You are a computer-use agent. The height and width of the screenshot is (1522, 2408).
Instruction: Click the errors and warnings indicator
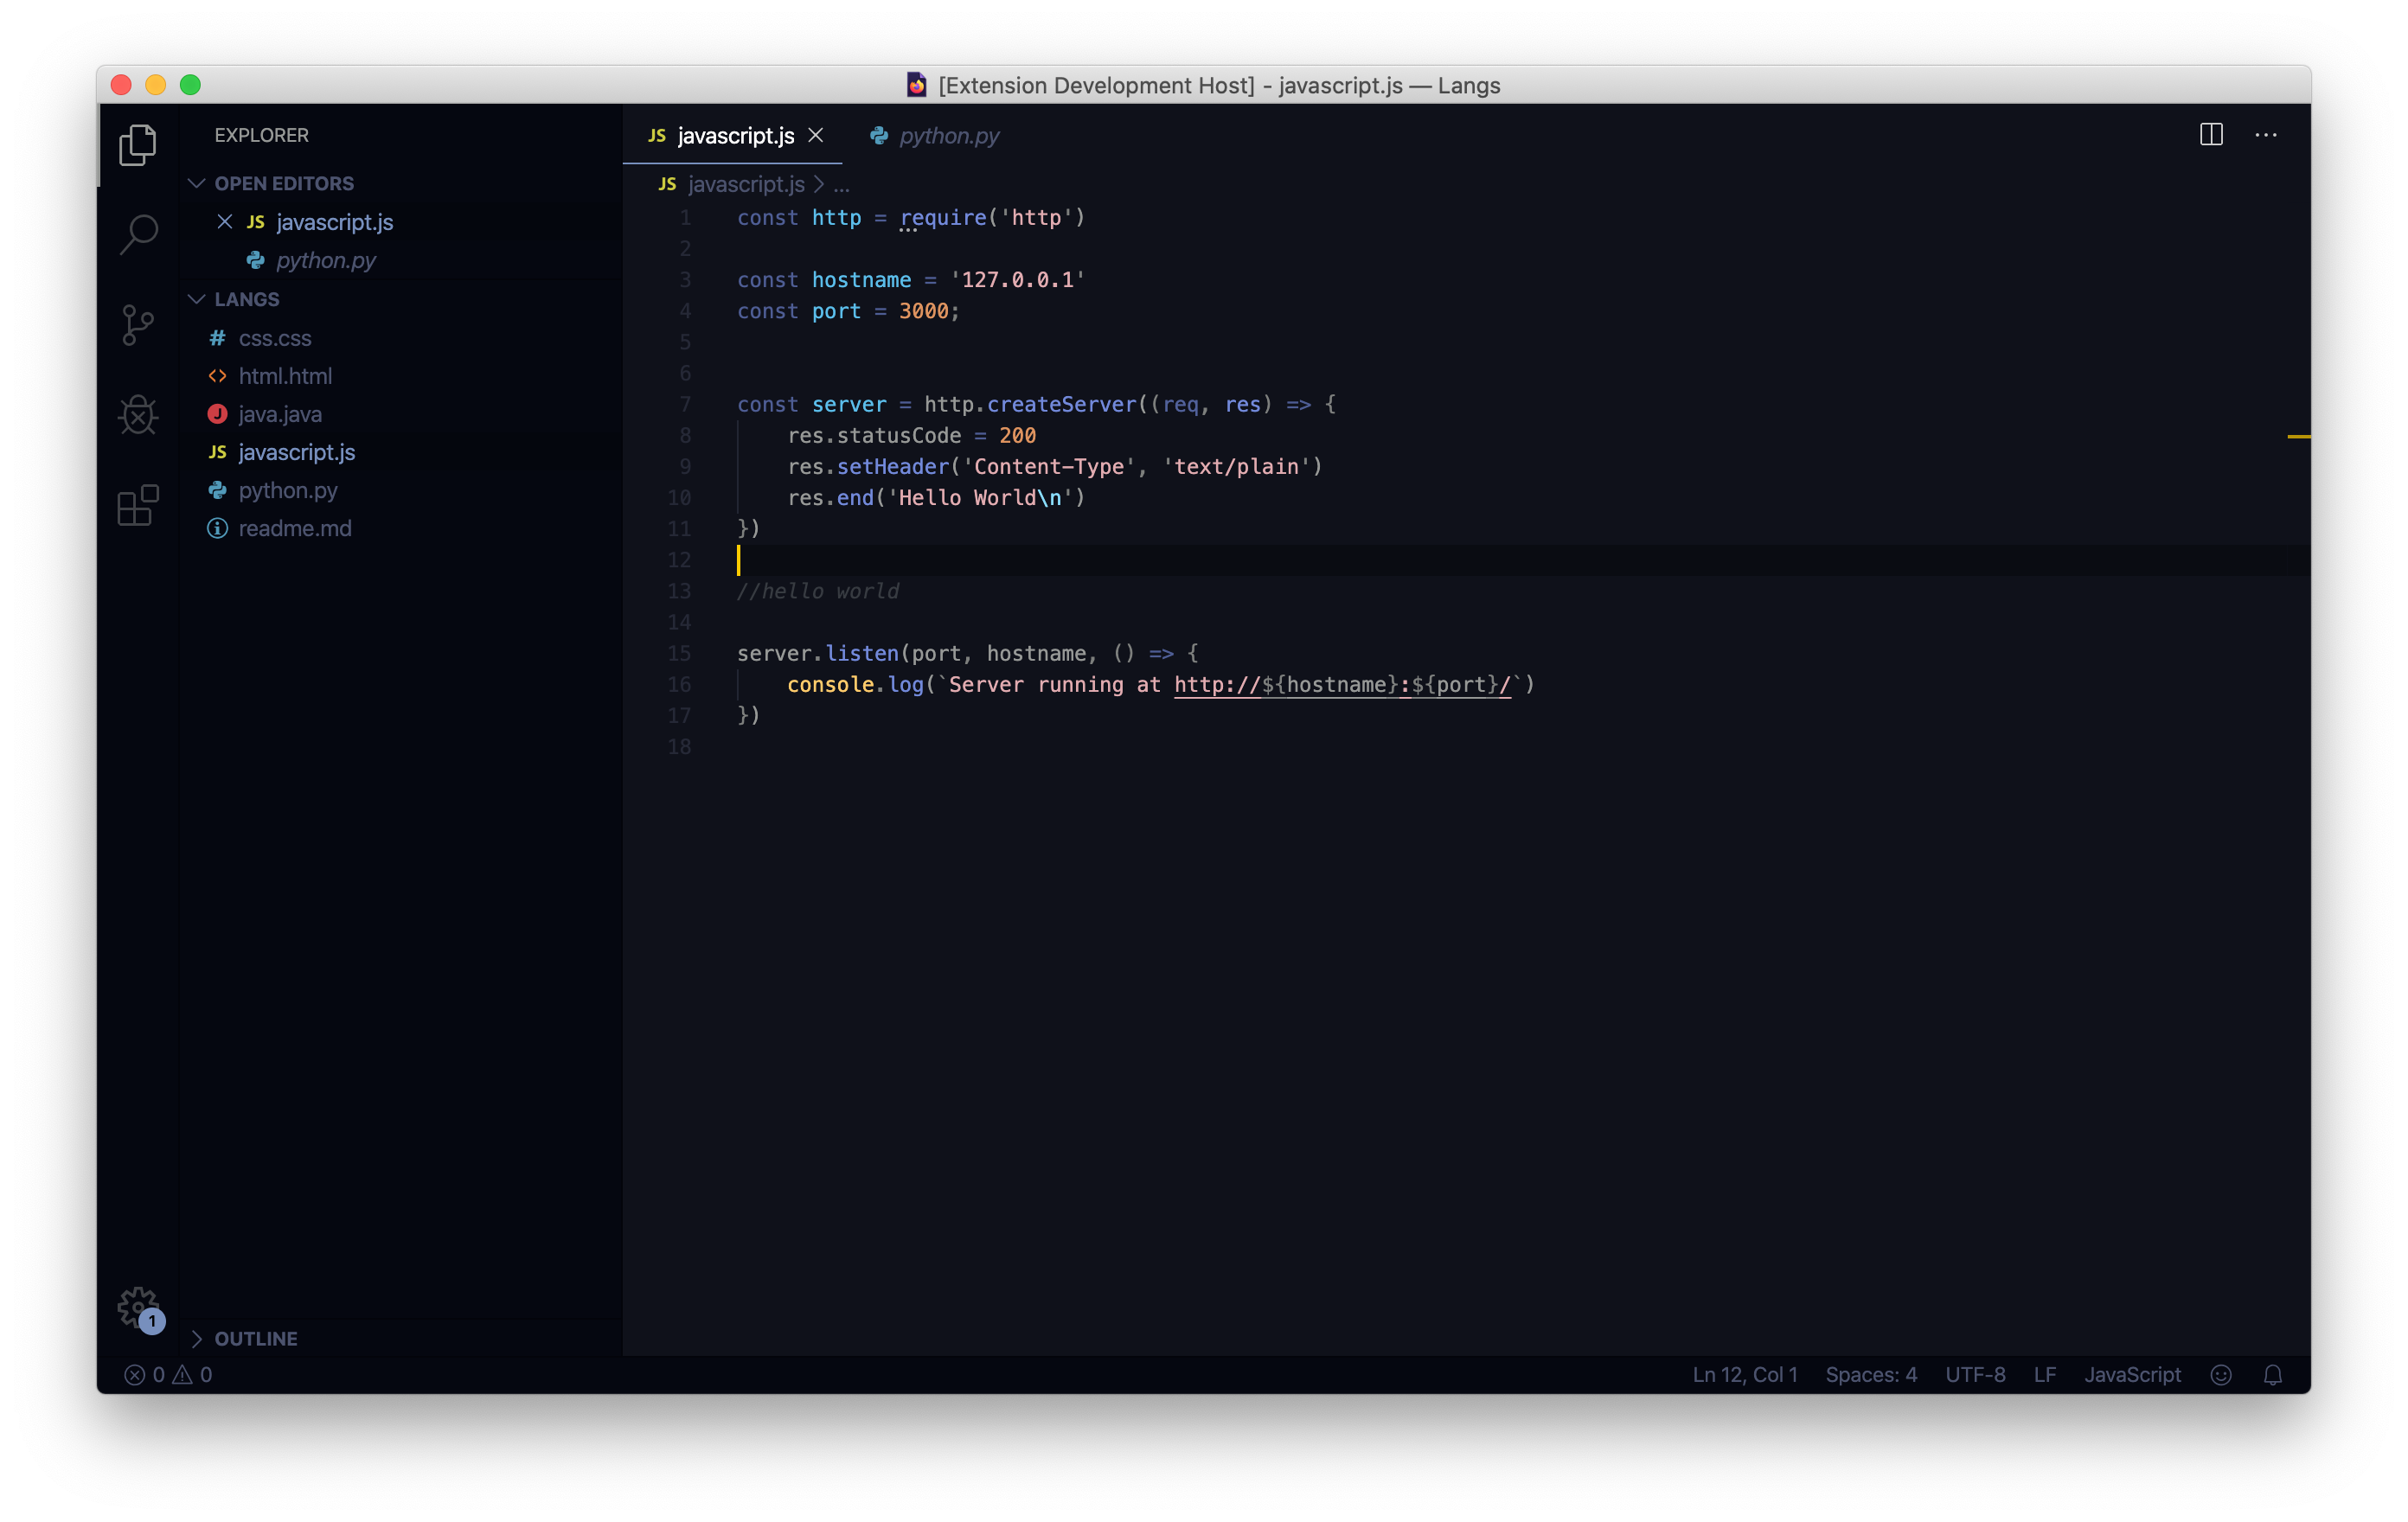[x=168, y=1375]
